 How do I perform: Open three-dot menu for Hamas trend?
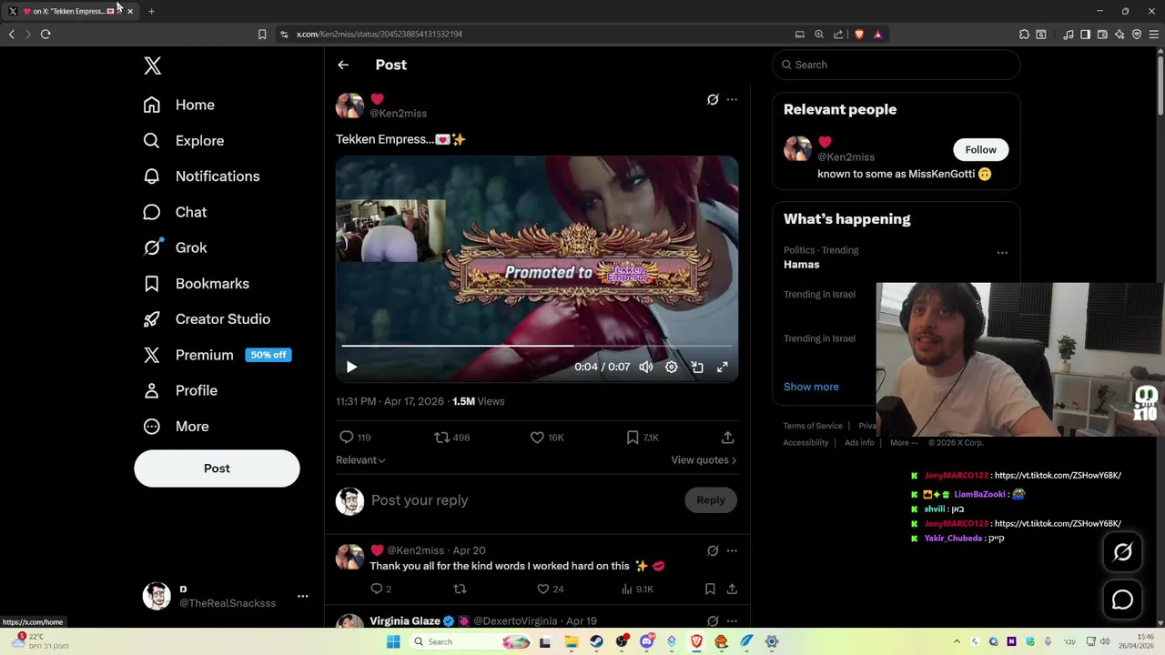[1002, 253]
